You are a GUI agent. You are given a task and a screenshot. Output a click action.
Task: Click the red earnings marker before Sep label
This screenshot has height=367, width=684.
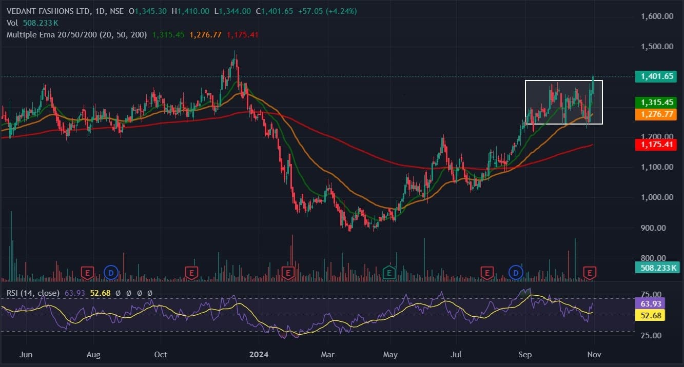pyautogui.click(x=486, y=272)
